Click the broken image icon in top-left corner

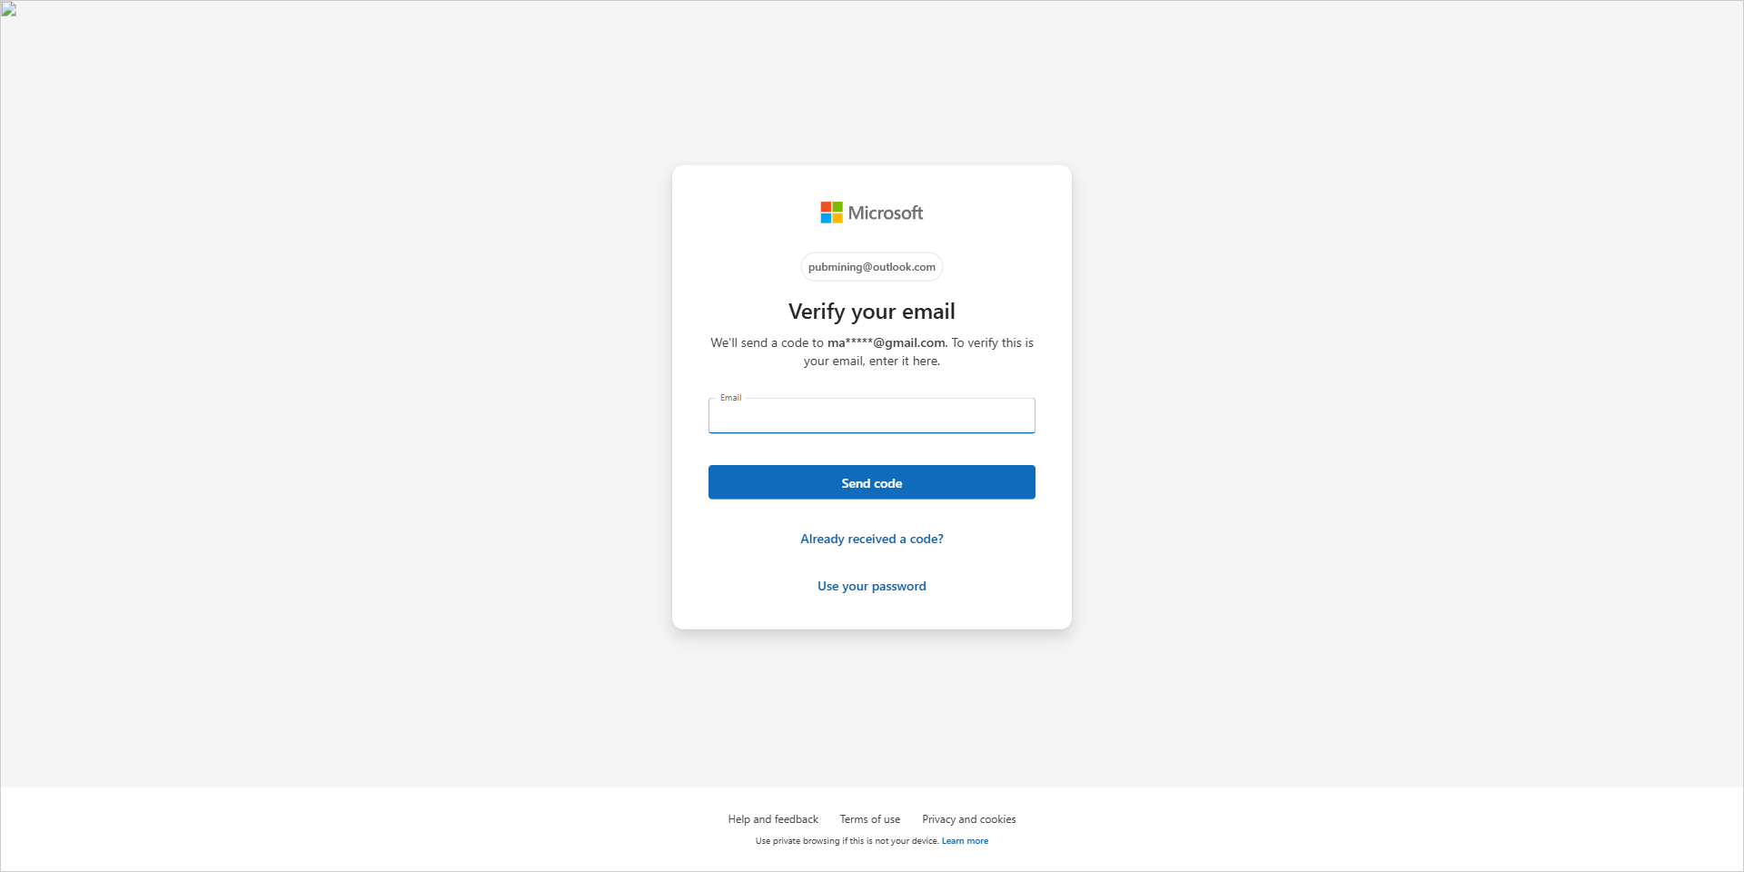(x=9, y=10)
